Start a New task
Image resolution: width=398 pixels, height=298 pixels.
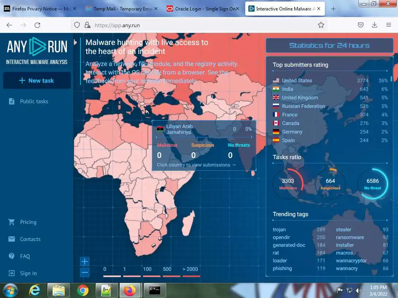click(37, 81)
